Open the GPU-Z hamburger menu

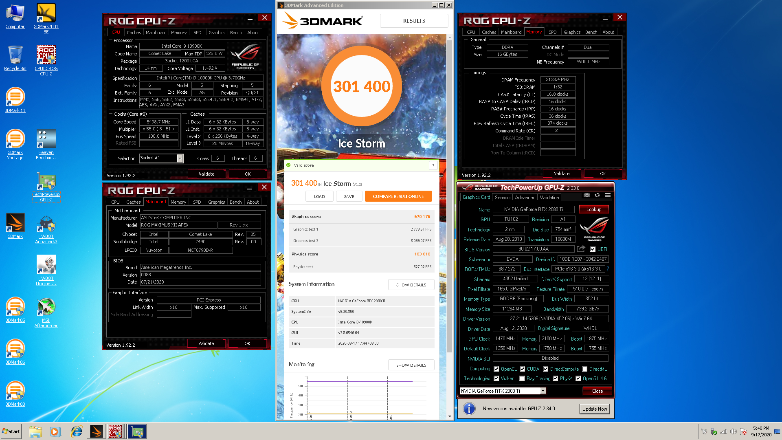pyautogui.click(x=608, y=196)
